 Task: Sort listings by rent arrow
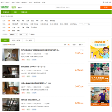pyautogui.click(x=74, y=45)
